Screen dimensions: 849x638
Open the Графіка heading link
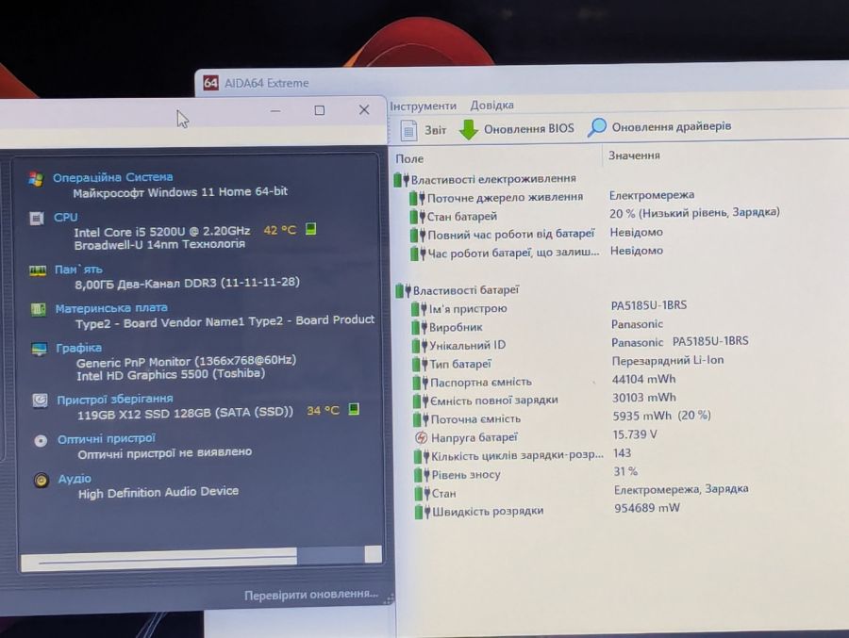(79, 348)
